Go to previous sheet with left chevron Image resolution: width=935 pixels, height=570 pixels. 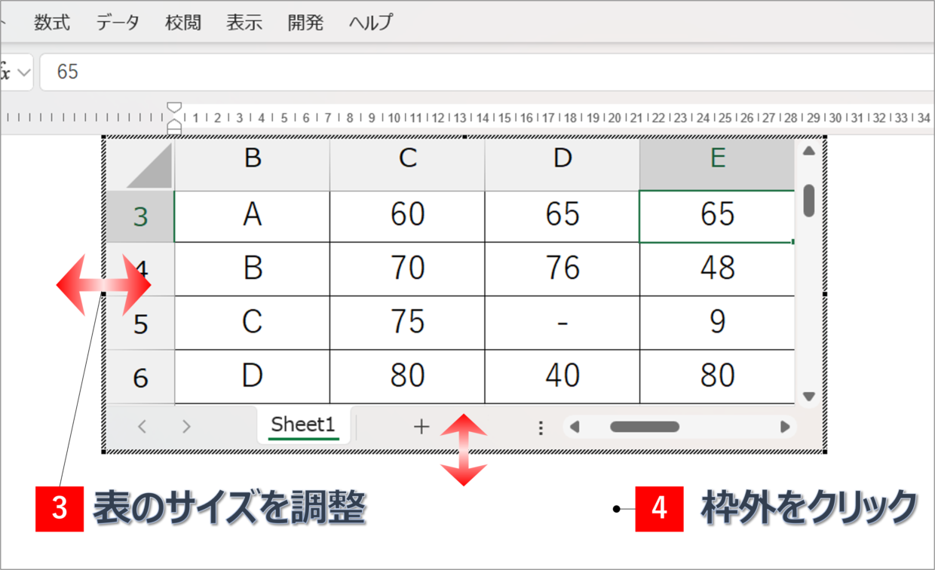[142, 427]
